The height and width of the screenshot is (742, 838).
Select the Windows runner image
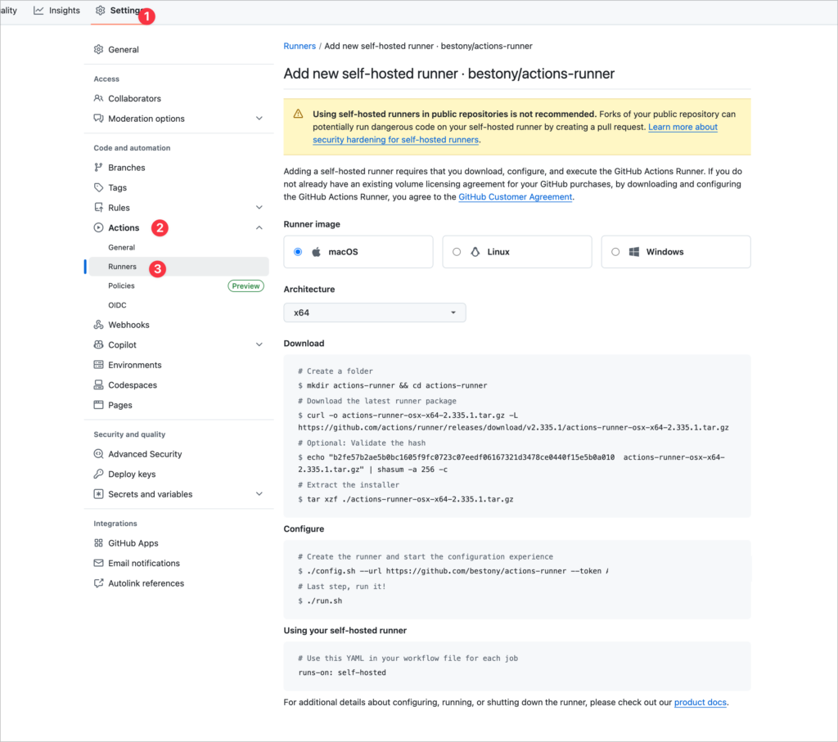click(675, 252)
